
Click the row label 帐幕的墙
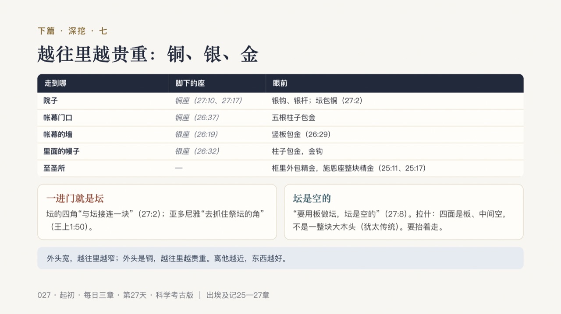[x=58, y=134]
